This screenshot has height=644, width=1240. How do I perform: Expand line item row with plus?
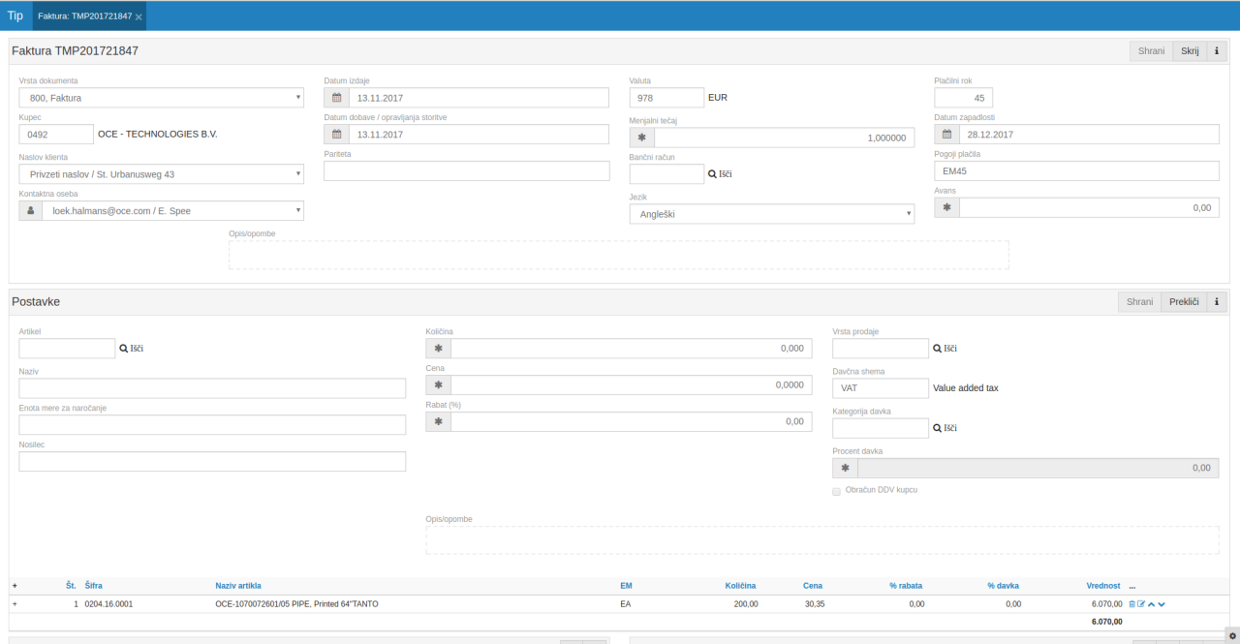pyautogui.click(x=15, y=604)
